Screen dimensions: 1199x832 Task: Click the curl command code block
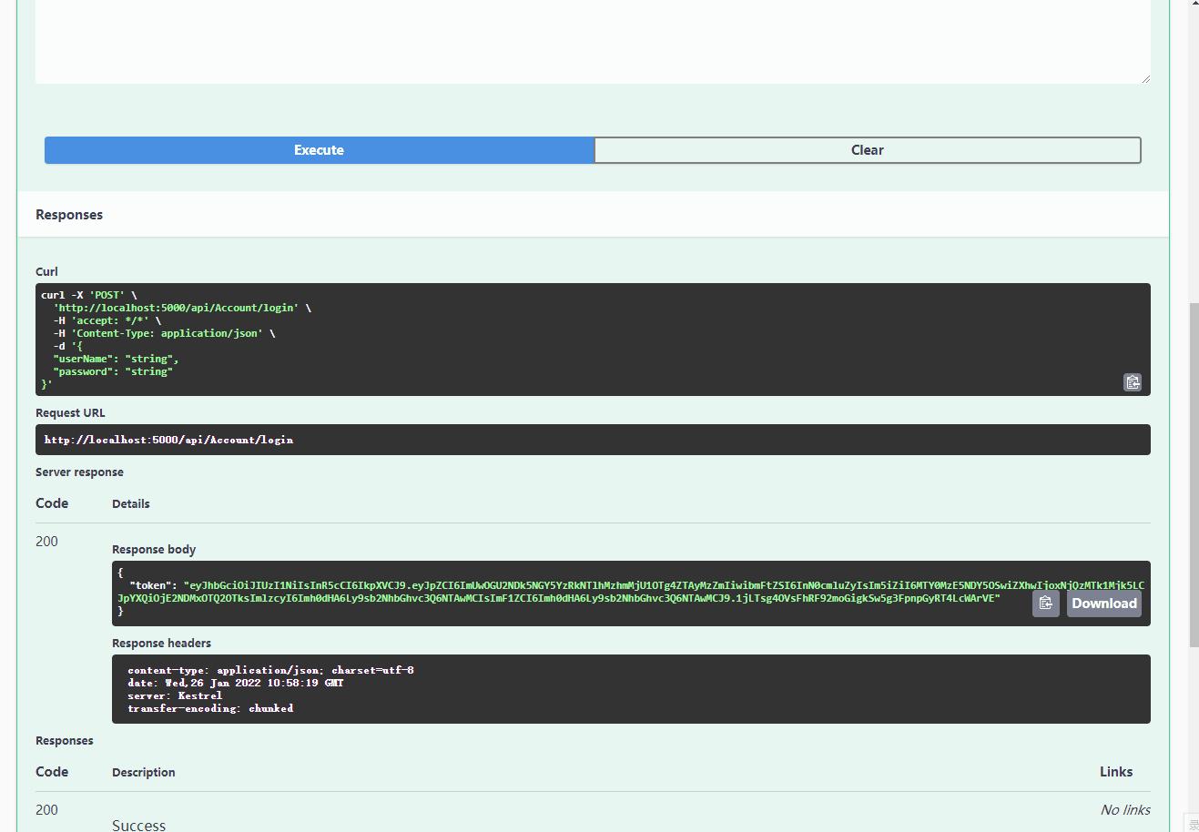(546, 340)
